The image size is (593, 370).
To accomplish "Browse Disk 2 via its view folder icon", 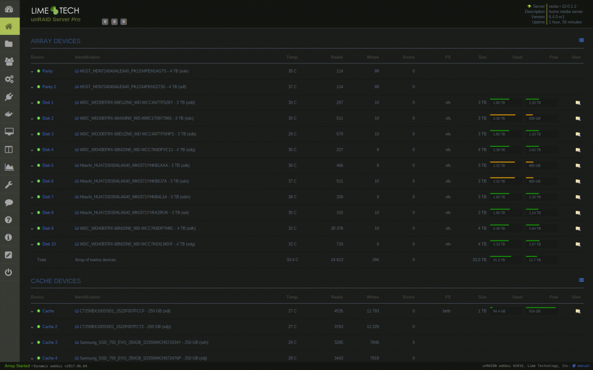I will tap(578, 118).
